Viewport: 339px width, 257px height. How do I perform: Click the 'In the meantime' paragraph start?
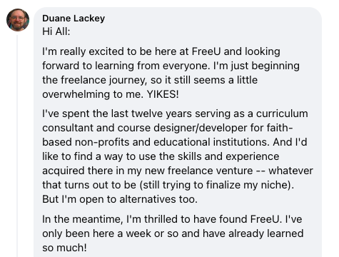(x=83, y=219)
